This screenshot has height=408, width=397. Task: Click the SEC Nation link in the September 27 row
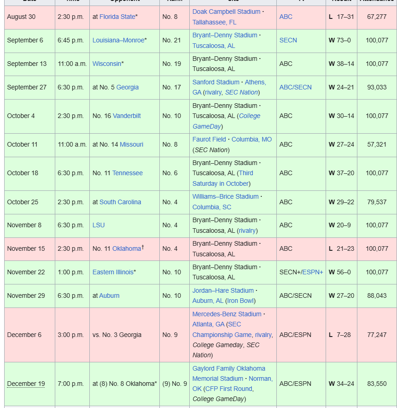(241, 92)
